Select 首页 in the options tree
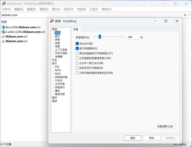 point(57,36)
